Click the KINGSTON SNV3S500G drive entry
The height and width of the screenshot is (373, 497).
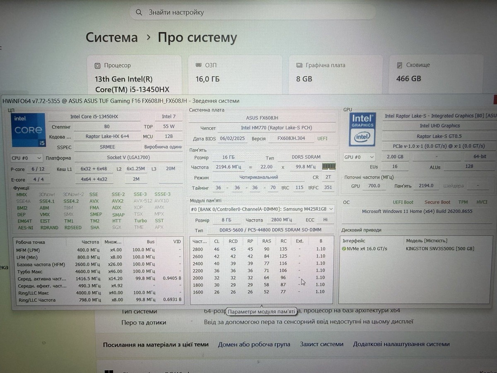(440, 249)
